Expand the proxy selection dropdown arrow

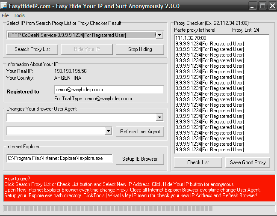tap(159, 35)
